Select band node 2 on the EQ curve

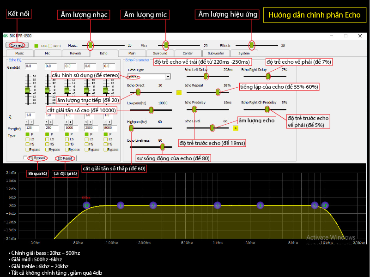pos(153,205)
